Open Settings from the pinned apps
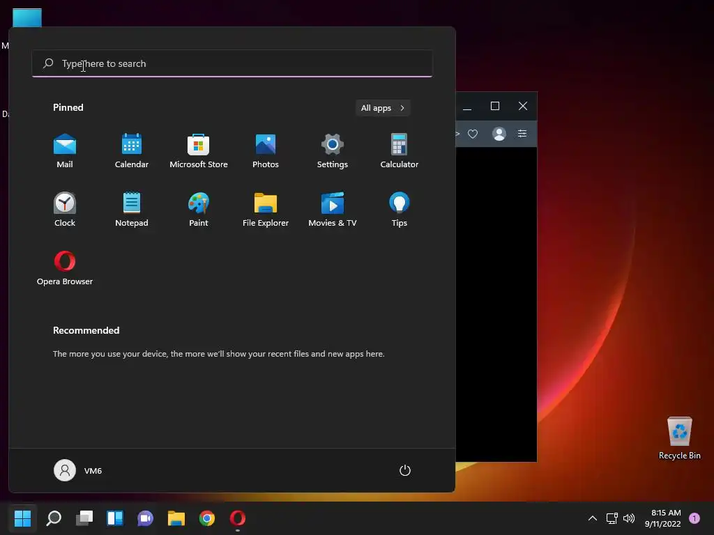 tap(333, 151)
